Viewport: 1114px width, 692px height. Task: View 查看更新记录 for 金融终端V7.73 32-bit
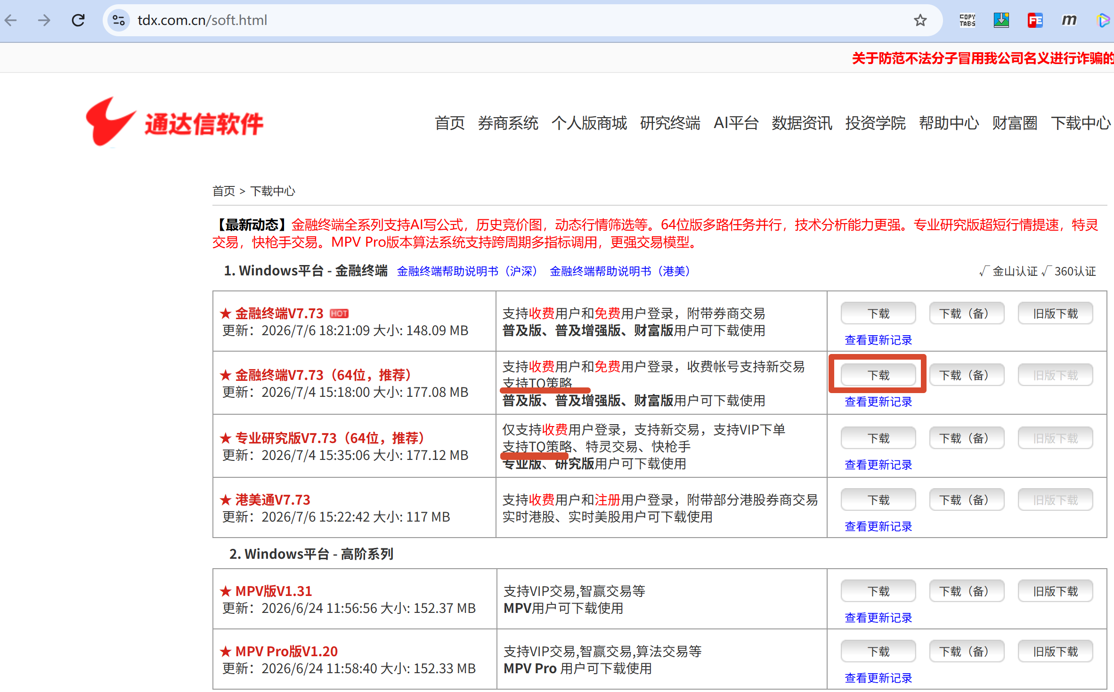(878, 340)
